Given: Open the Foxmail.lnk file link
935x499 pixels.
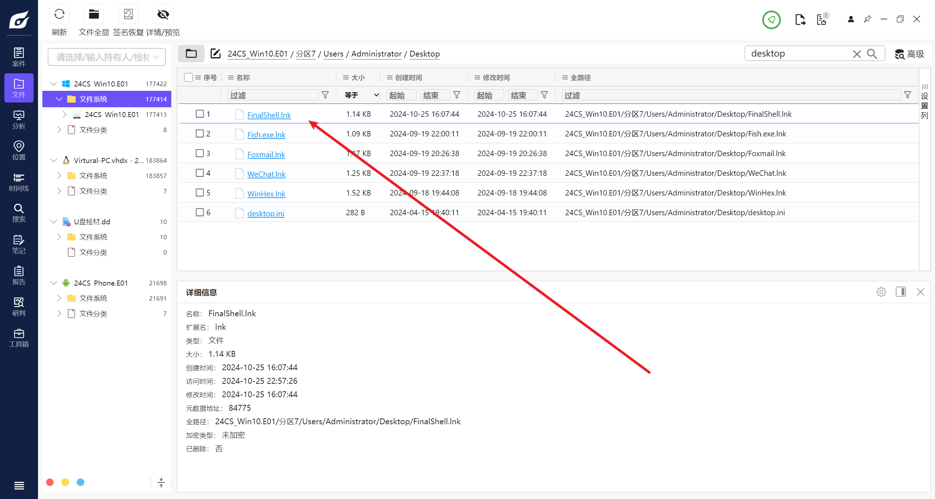Looking at the screenshot, I should coord(266,154).
